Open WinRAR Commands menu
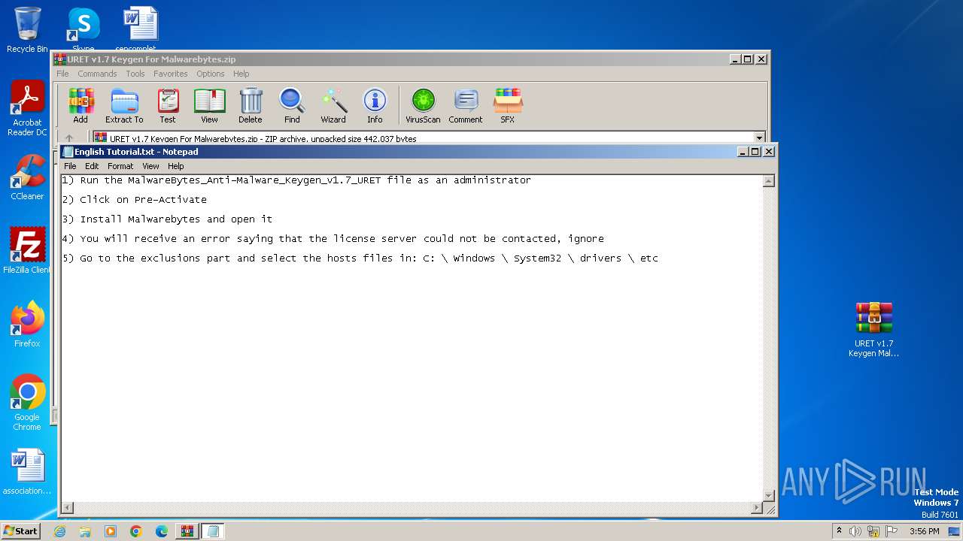This screenshot has width=963, height=541. point(97,74)
